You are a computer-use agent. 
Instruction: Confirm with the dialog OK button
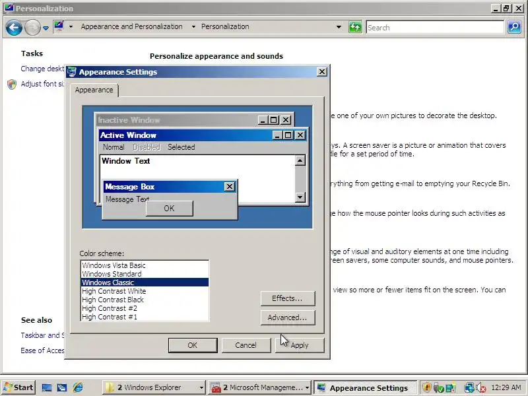point(193,345)
